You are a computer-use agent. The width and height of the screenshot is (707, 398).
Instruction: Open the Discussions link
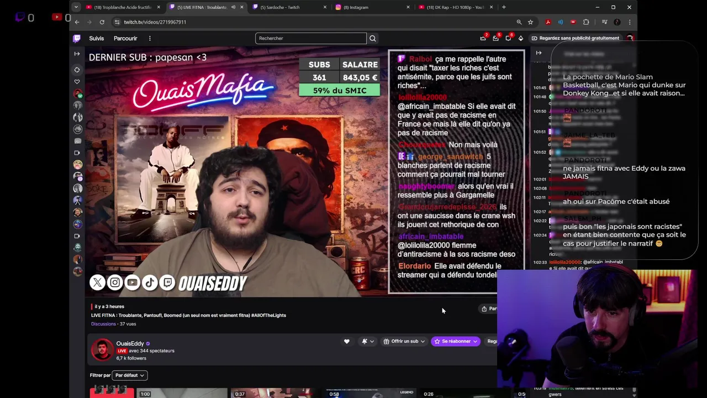tap(103, 324)
